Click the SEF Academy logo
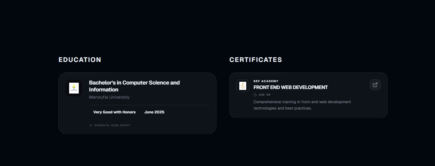This screenshot has width=435, height=166. tap(243, 86)
